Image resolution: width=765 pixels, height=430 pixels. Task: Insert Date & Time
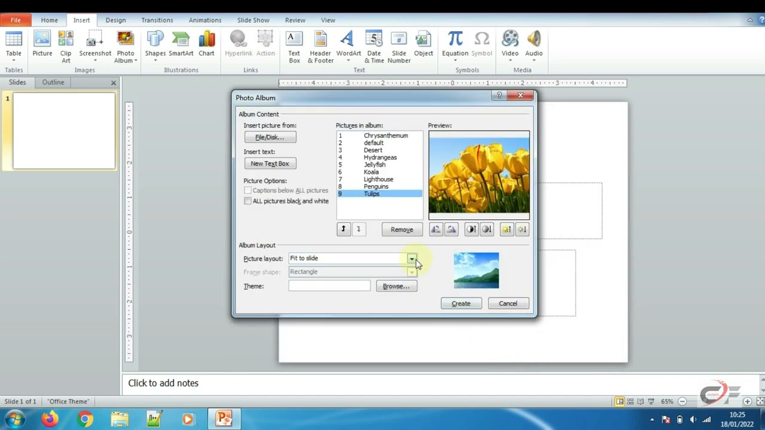(x=374, y=47)
